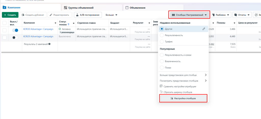Select the Другое radio button

162,29
